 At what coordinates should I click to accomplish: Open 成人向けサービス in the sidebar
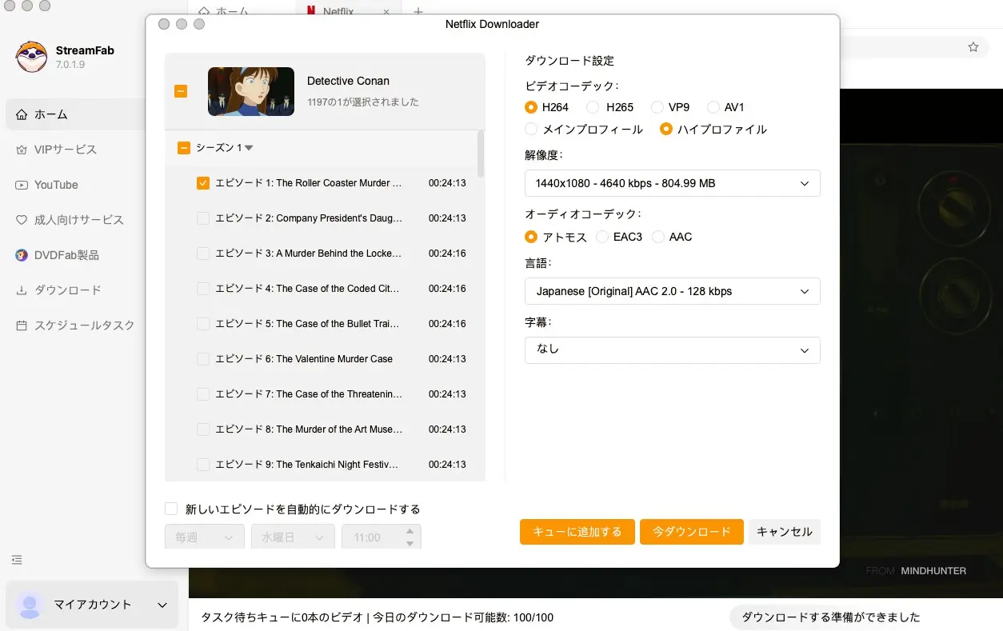click(76, 220)
